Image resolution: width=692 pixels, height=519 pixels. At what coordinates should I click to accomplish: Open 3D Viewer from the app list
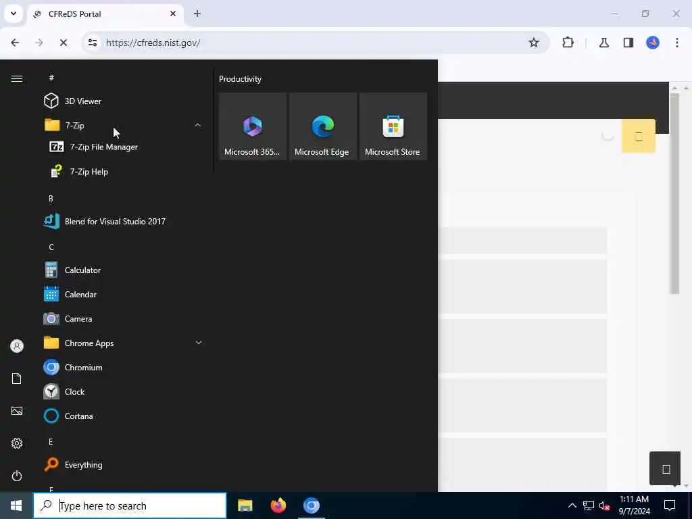tap(122, 101)
